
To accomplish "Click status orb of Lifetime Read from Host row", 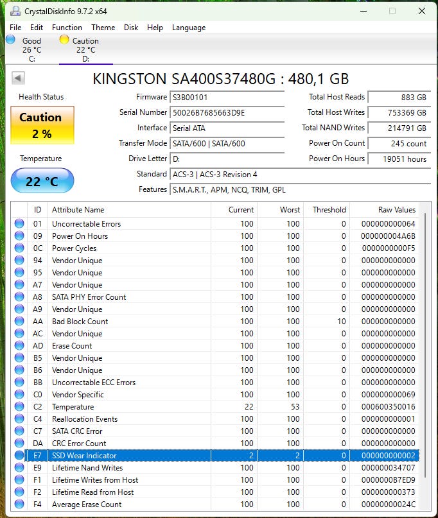I will tap(19, 492).
